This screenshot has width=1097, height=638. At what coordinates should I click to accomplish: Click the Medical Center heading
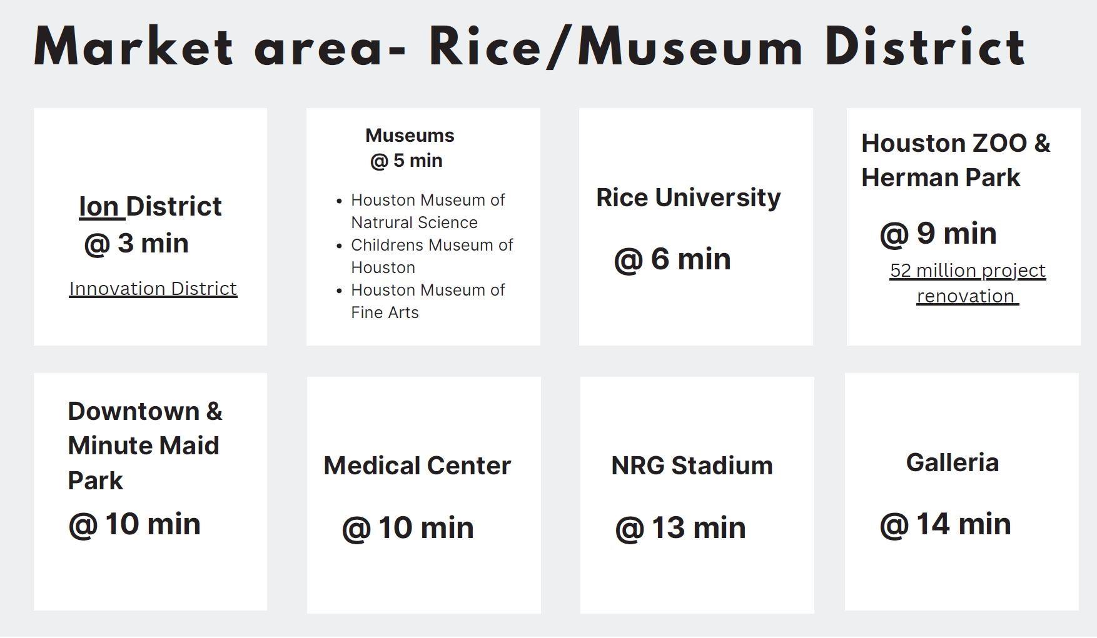click(417, 466)
